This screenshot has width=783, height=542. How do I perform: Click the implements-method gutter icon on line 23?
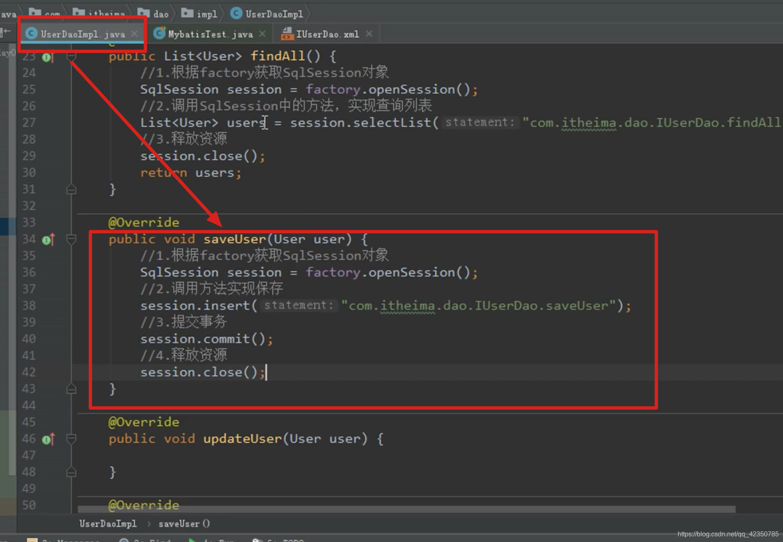click(x=48, y=57)
